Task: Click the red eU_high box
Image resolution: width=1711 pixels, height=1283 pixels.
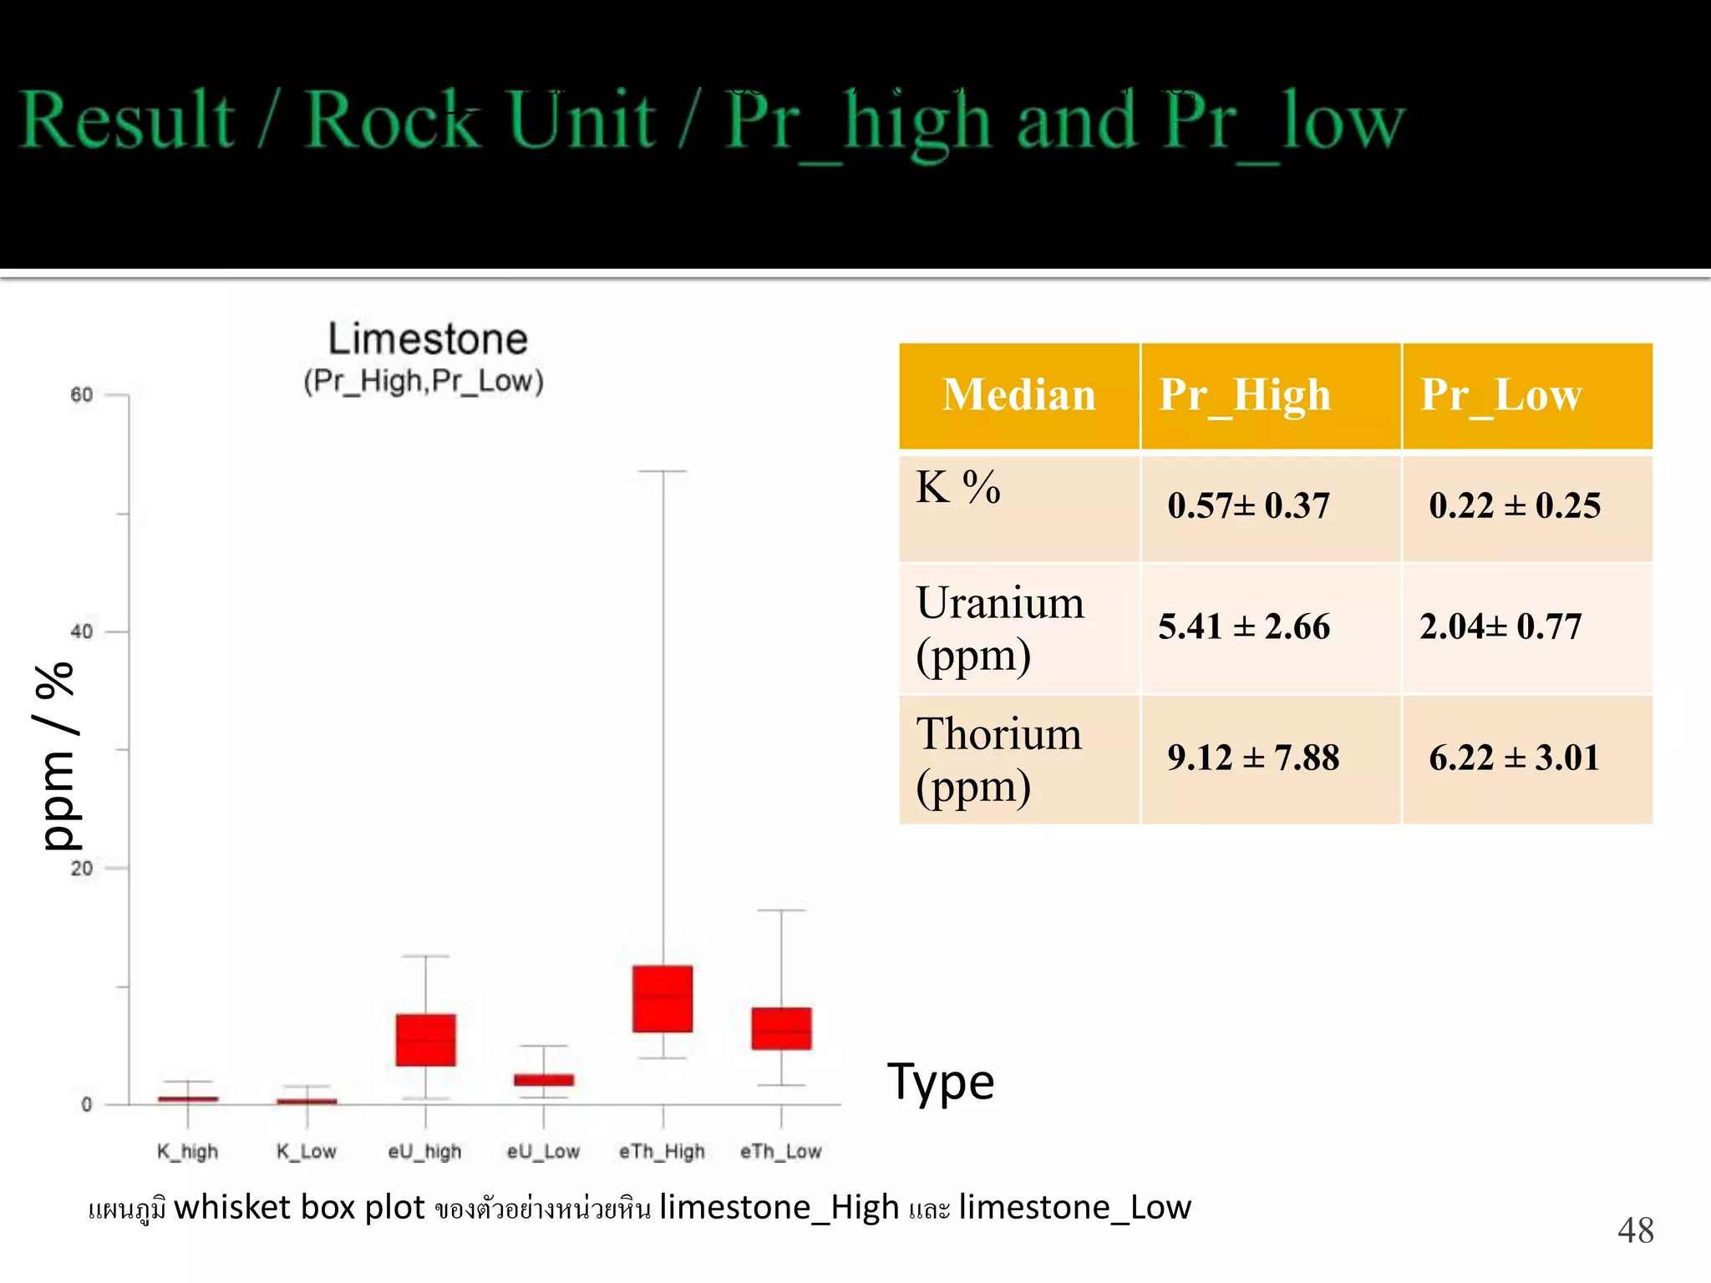Action: click(x=425, y=1040)
